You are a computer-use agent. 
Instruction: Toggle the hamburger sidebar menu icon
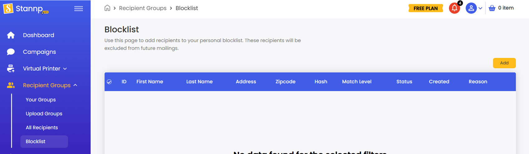(x=79, y=9)
